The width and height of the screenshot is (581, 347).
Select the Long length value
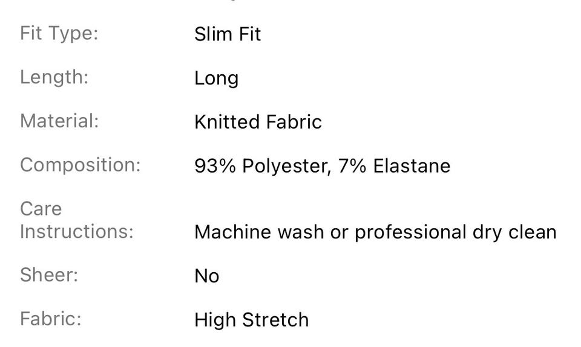[x=217, y=79]
